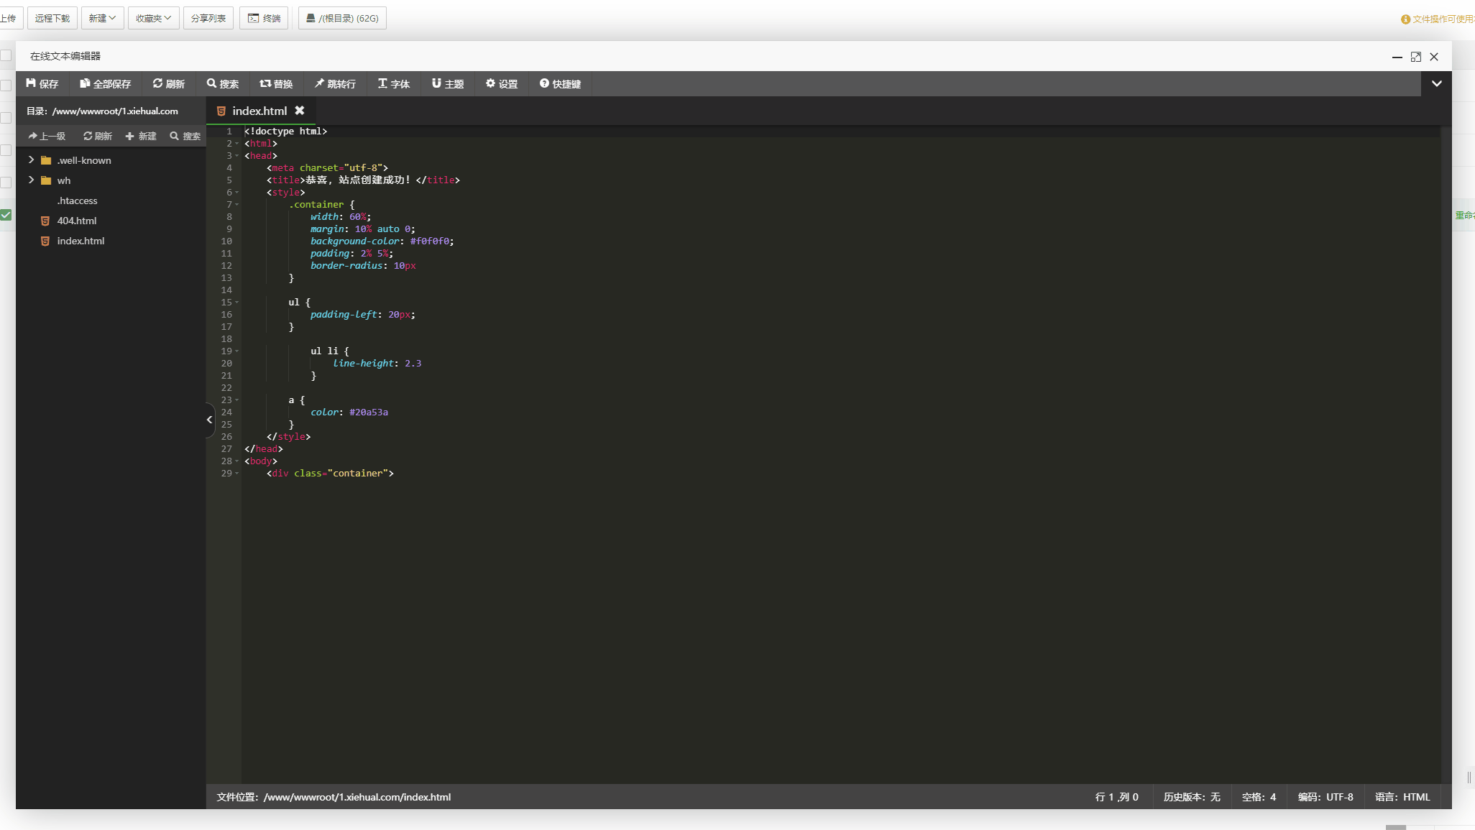Click the #f0f0f0 color value in code
The height and width of the screenshot is (830, 1475).
(430, 241)
